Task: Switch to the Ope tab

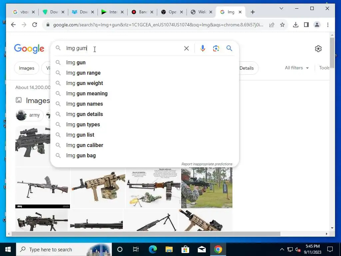Action: [169, 12]
